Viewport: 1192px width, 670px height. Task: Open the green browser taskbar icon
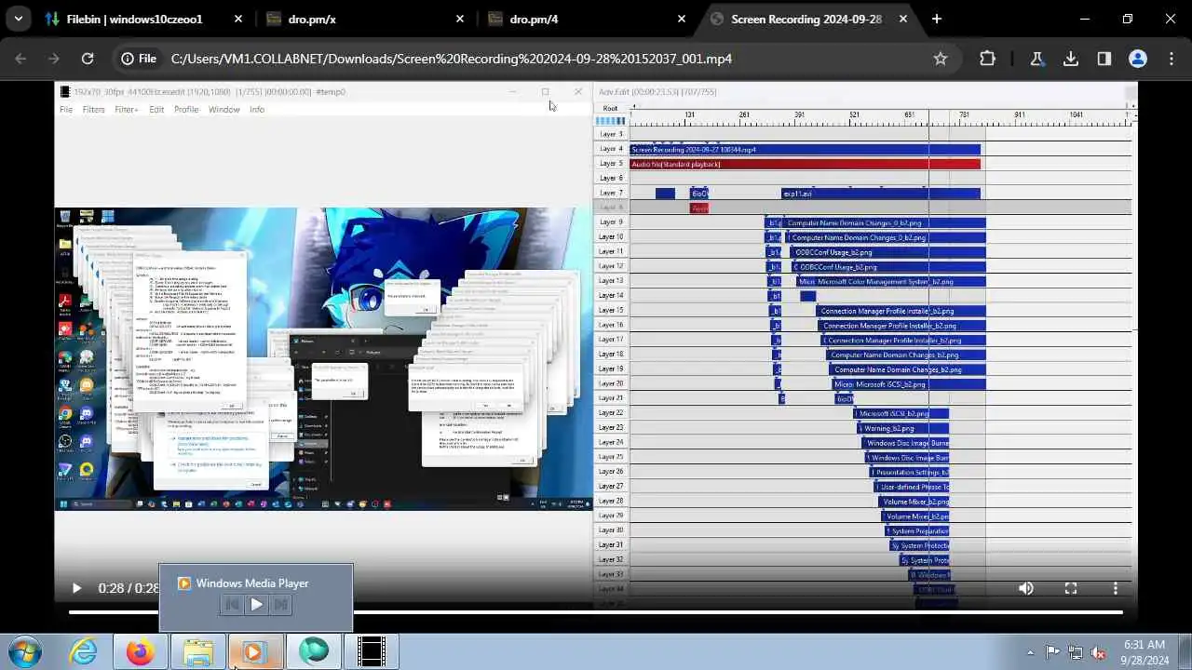click(314, 651)
